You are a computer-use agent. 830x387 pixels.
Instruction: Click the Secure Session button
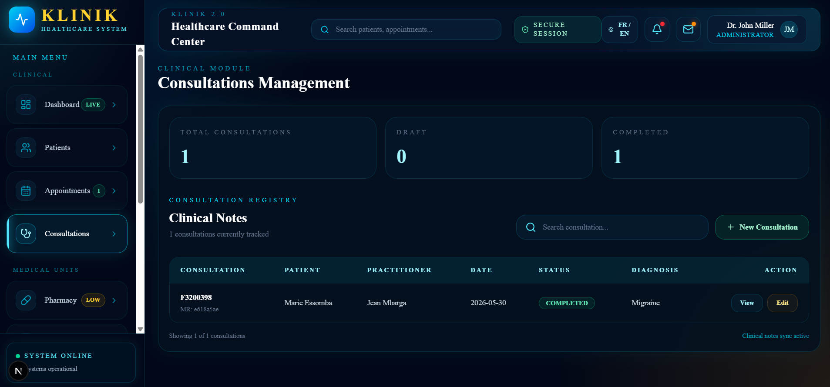[558, 30]
